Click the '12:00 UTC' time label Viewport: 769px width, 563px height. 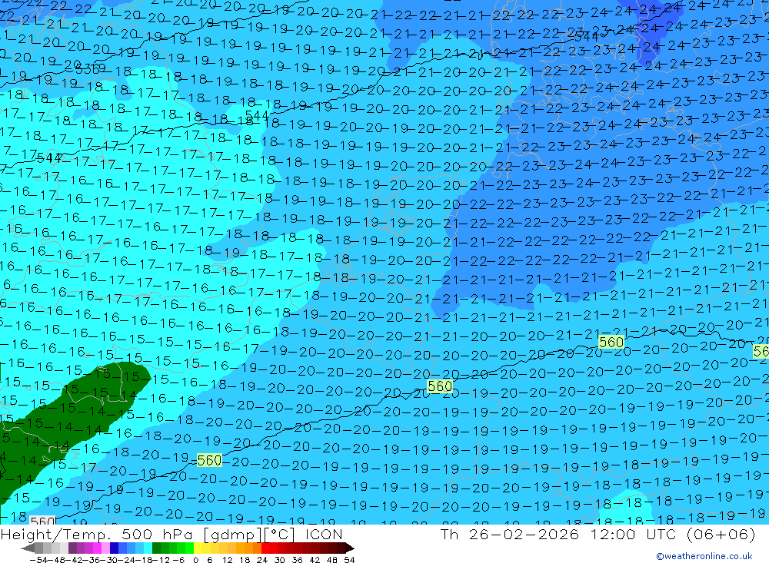(x=634, y=534)
